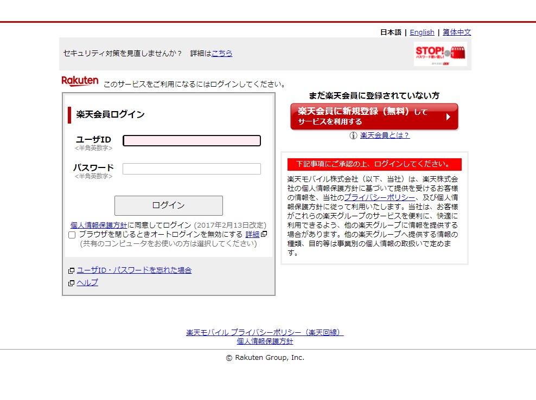536x400 pixels.
Task: Click the © Rakuten Group, Inc. text
Action: coord(265,358)
